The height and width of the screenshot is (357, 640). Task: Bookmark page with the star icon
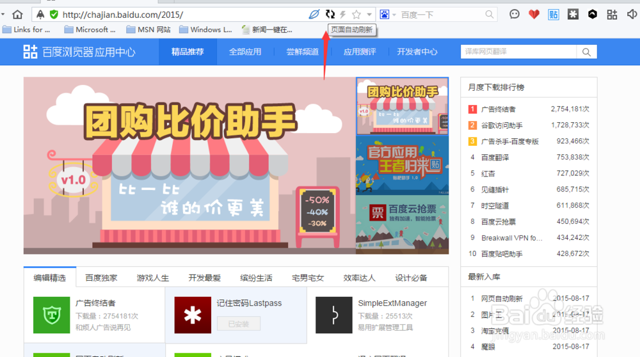[x=356, y=15]
